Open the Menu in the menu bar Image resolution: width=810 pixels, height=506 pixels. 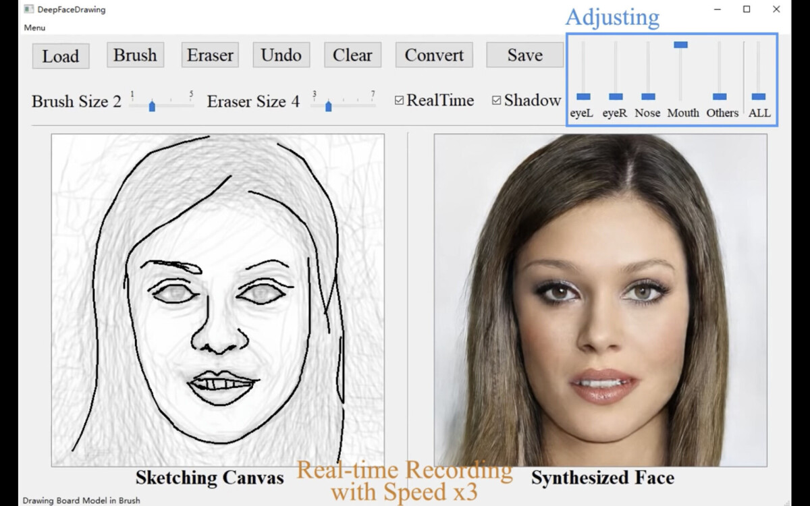34,28
